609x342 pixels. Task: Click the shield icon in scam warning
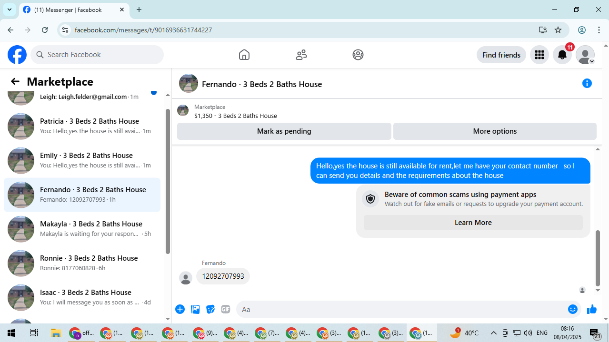click(x=370, y=199)
